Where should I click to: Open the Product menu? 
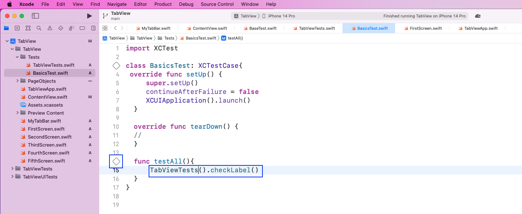[x=163, y=4]
